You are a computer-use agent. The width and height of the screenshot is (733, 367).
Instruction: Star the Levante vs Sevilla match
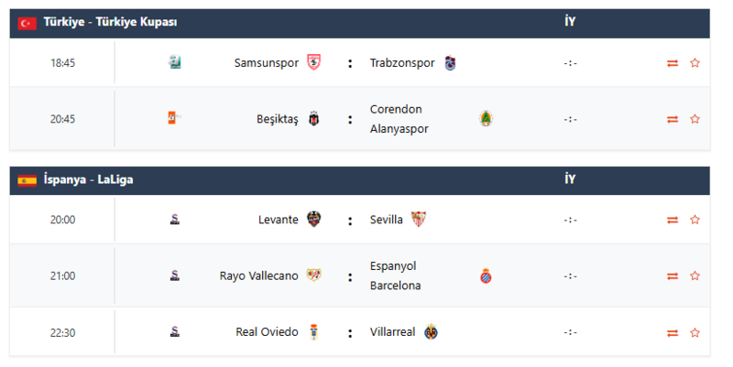click(x=695, y=220)
